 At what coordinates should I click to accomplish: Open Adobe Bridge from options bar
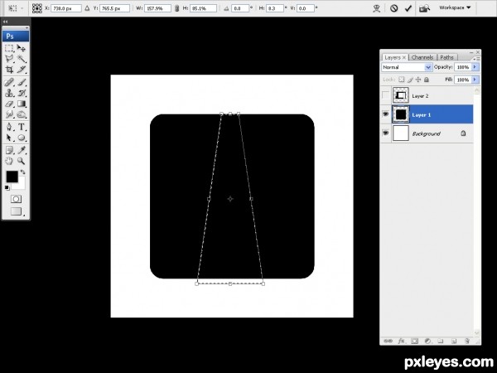pos(424,8)
